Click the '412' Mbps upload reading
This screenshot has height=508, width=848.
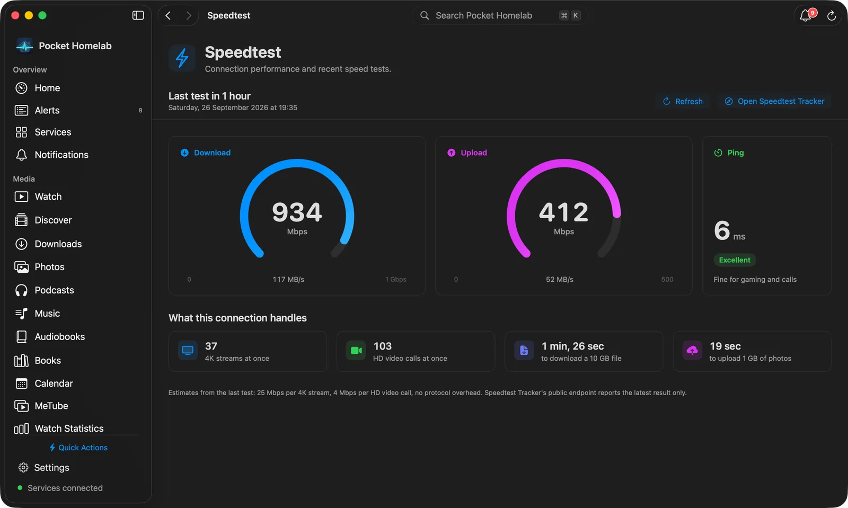click(x=564, y=212)
